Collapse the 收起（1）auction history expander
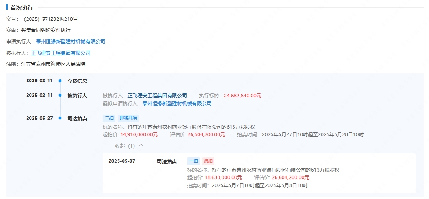The image size is (429, 199). coord(125,146)
